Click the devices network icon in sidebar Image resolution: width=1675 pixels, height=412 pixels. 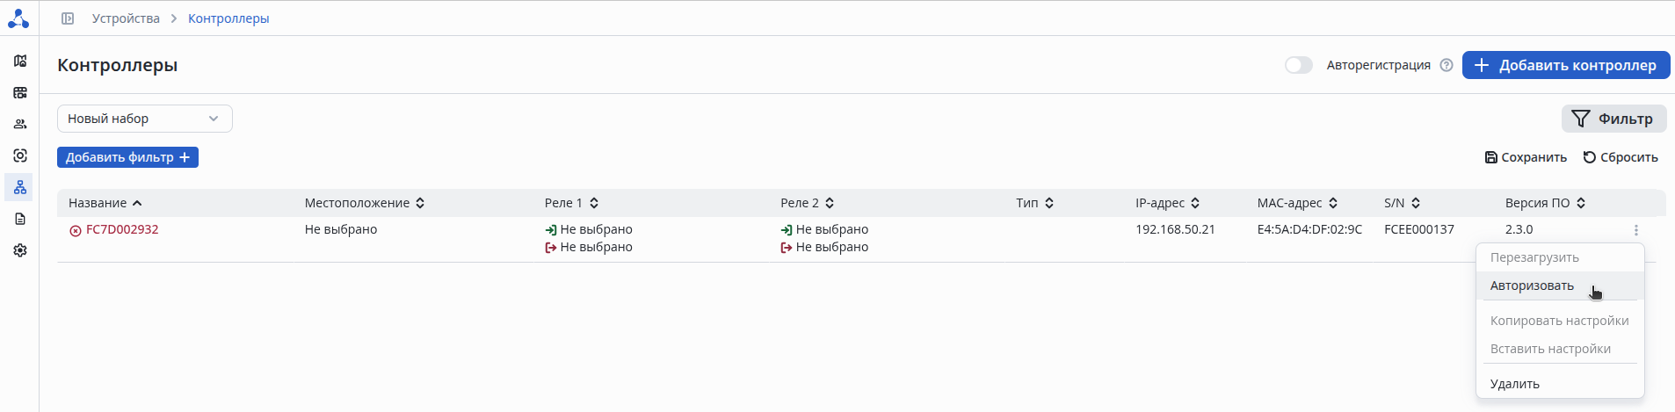[20, 187]
